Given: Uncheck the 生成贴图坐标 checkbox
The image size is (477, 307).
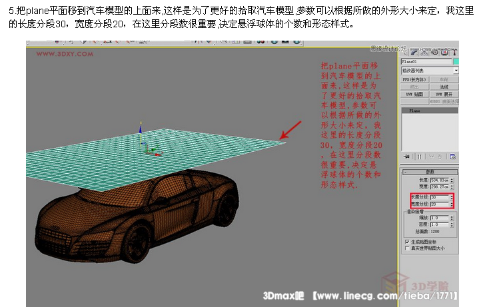Looking at the screenshot, I should click(407, 242).
